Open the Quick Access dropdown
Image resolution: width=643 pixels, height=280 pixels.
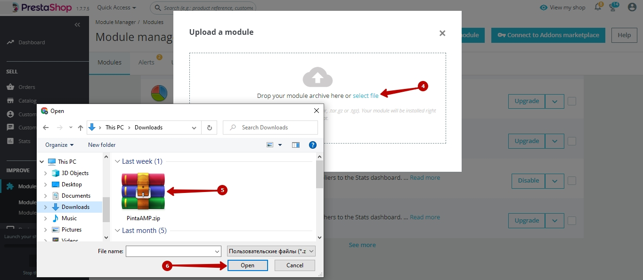click(116, 8)
